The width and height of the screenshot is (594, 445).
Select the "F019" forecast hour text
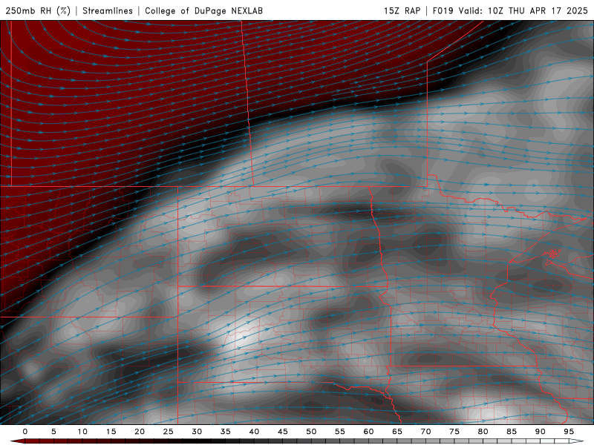coord(443,10)
